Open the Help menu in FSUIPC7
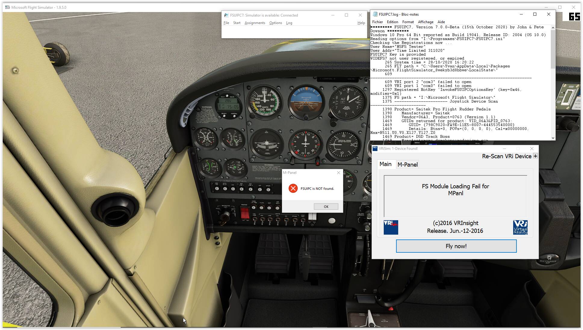 pyautogui.click(x=361, y=23)
